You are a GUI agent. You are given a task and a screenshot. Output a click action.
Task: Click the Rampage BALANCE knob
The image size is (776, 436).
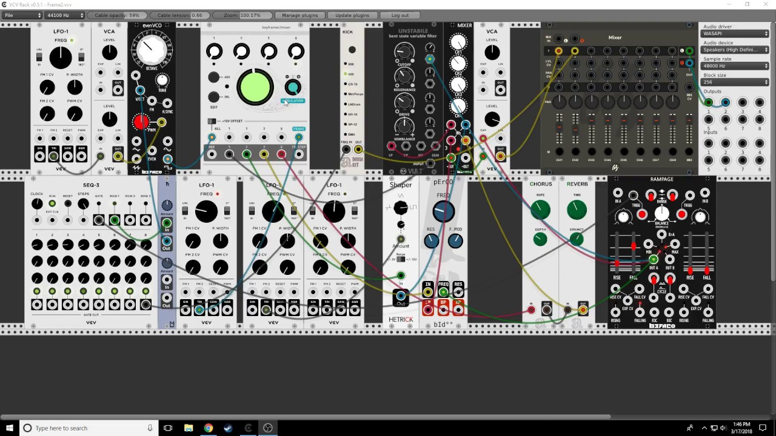pyautogui.click(x=662, y=213)
